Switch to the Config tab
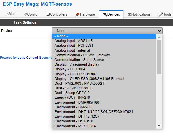The image size is (173, 138). (x=31, y=14)
